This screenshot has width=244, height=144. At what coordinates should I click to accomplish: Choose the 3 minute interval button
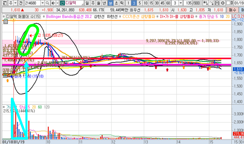[x=134, y=3]
